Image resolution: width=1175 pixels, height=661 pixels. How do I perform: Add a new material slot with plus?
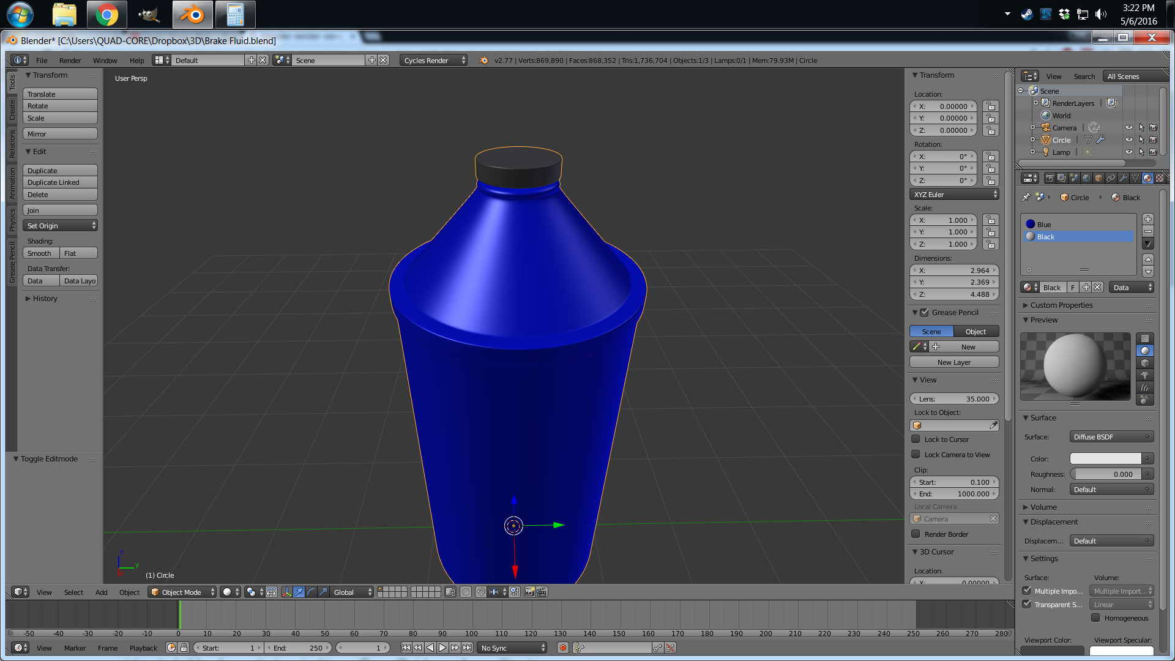[1148, 219]
